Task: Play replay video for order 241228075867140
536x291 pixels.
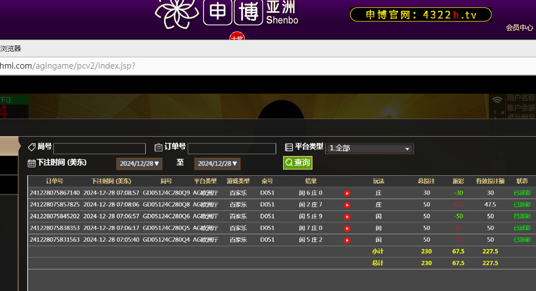Action: point(347,193)
